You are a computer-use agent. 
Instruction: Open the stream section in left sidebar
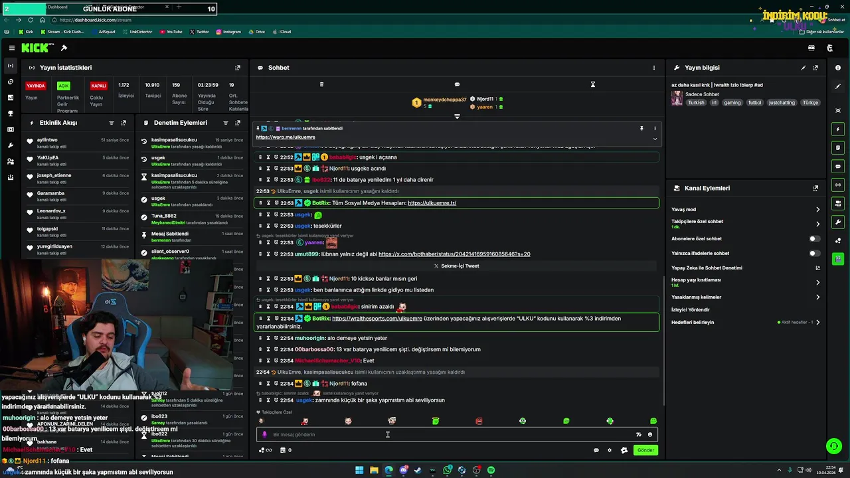[10, 66]
